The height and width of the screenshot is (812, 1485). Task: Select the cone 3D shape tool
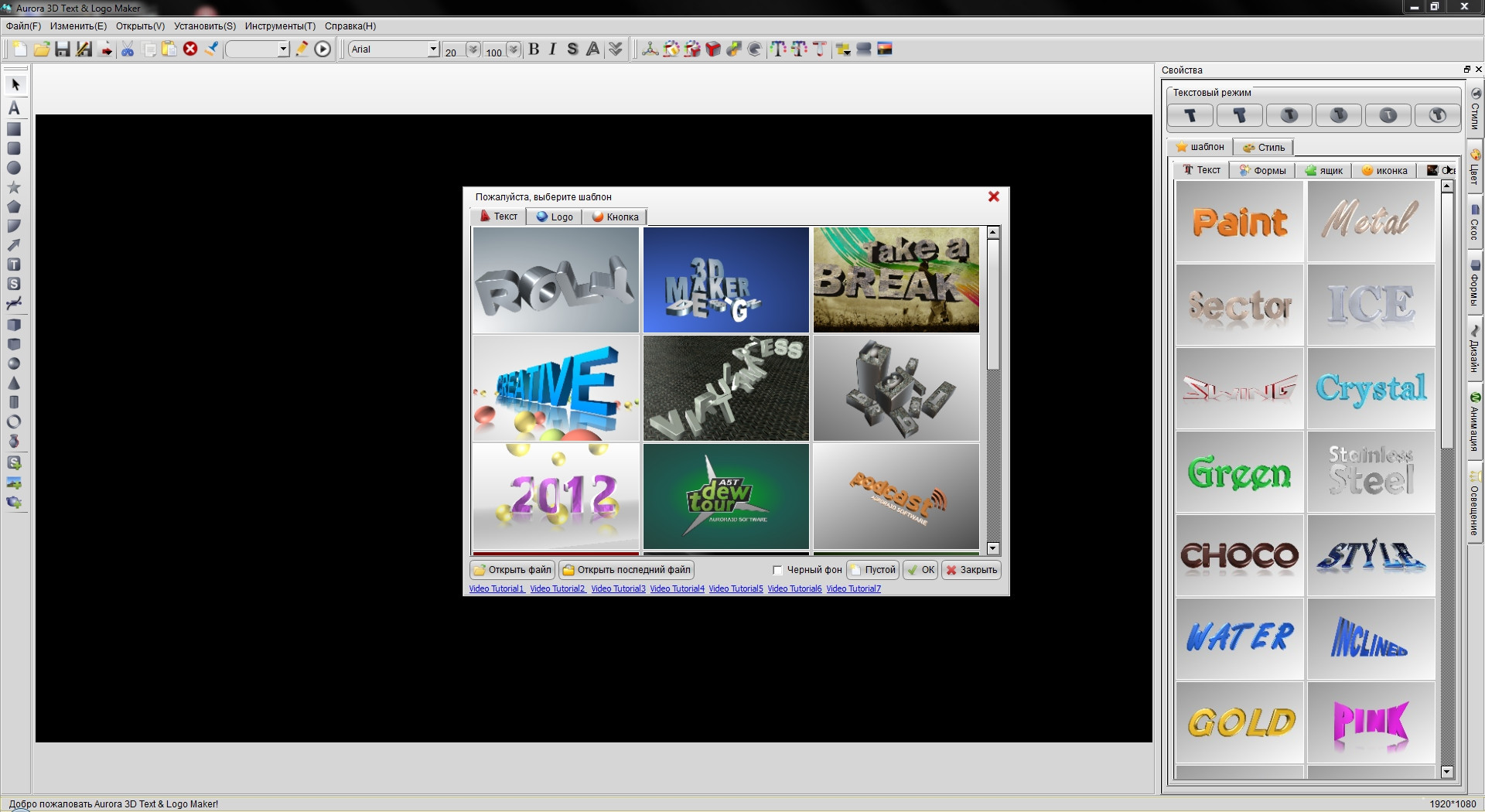coord(14,383)
